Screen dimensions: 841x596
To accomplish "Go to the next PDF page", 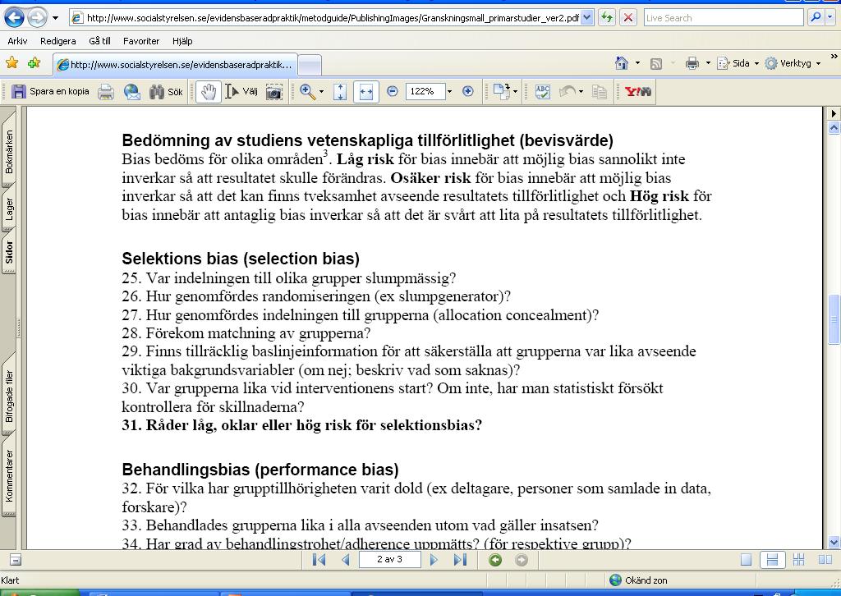I will [434, 560].
